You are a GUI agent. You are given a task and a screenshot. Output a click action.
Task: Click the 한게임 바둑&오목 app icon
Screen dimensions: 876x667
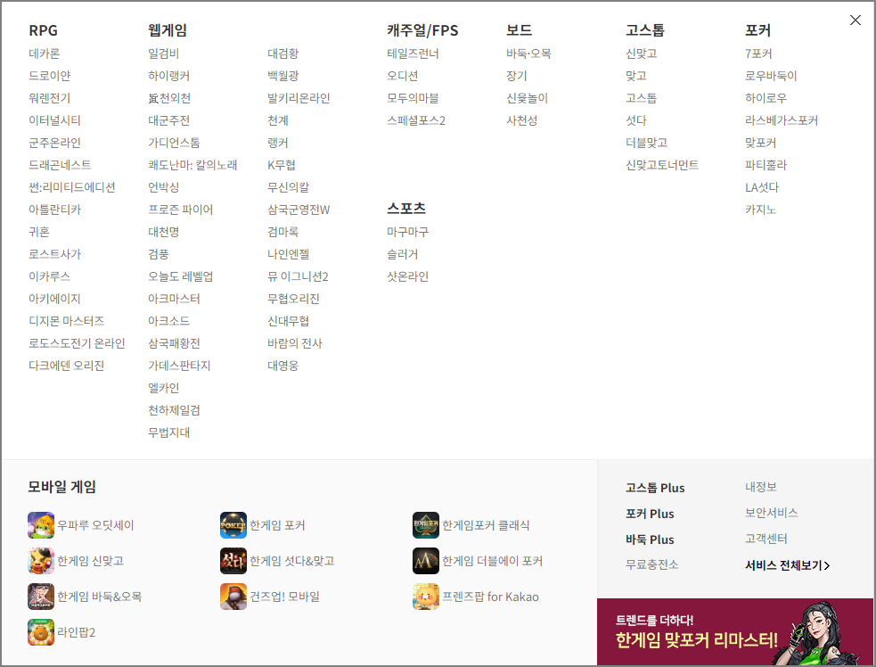41,597
